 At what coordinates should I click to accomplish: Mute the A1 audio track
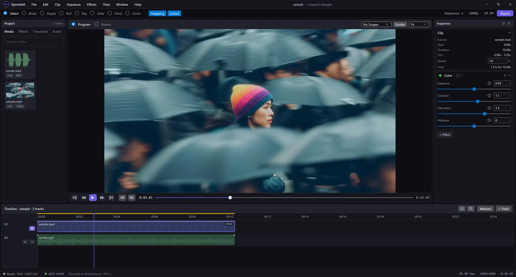click(x=25, y=242)
